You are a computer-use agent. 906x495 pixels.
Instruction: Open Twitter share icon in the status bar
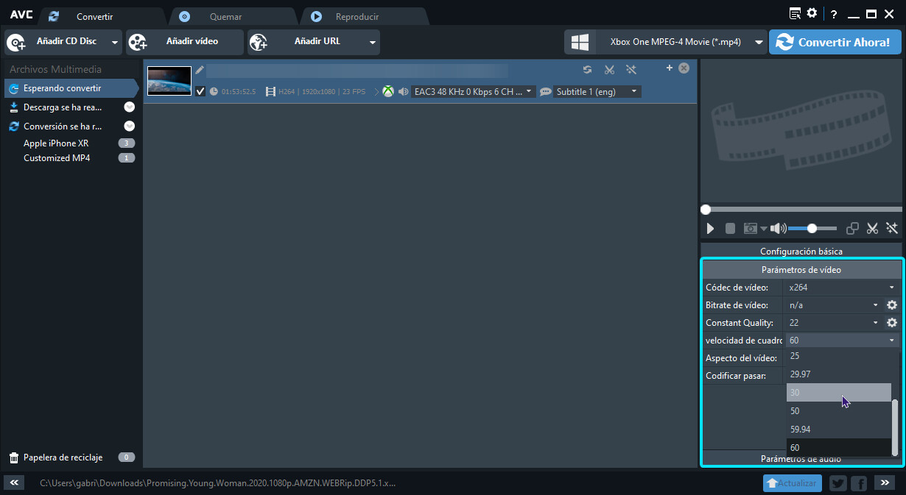pyautogui.click(x=837, y=483)
